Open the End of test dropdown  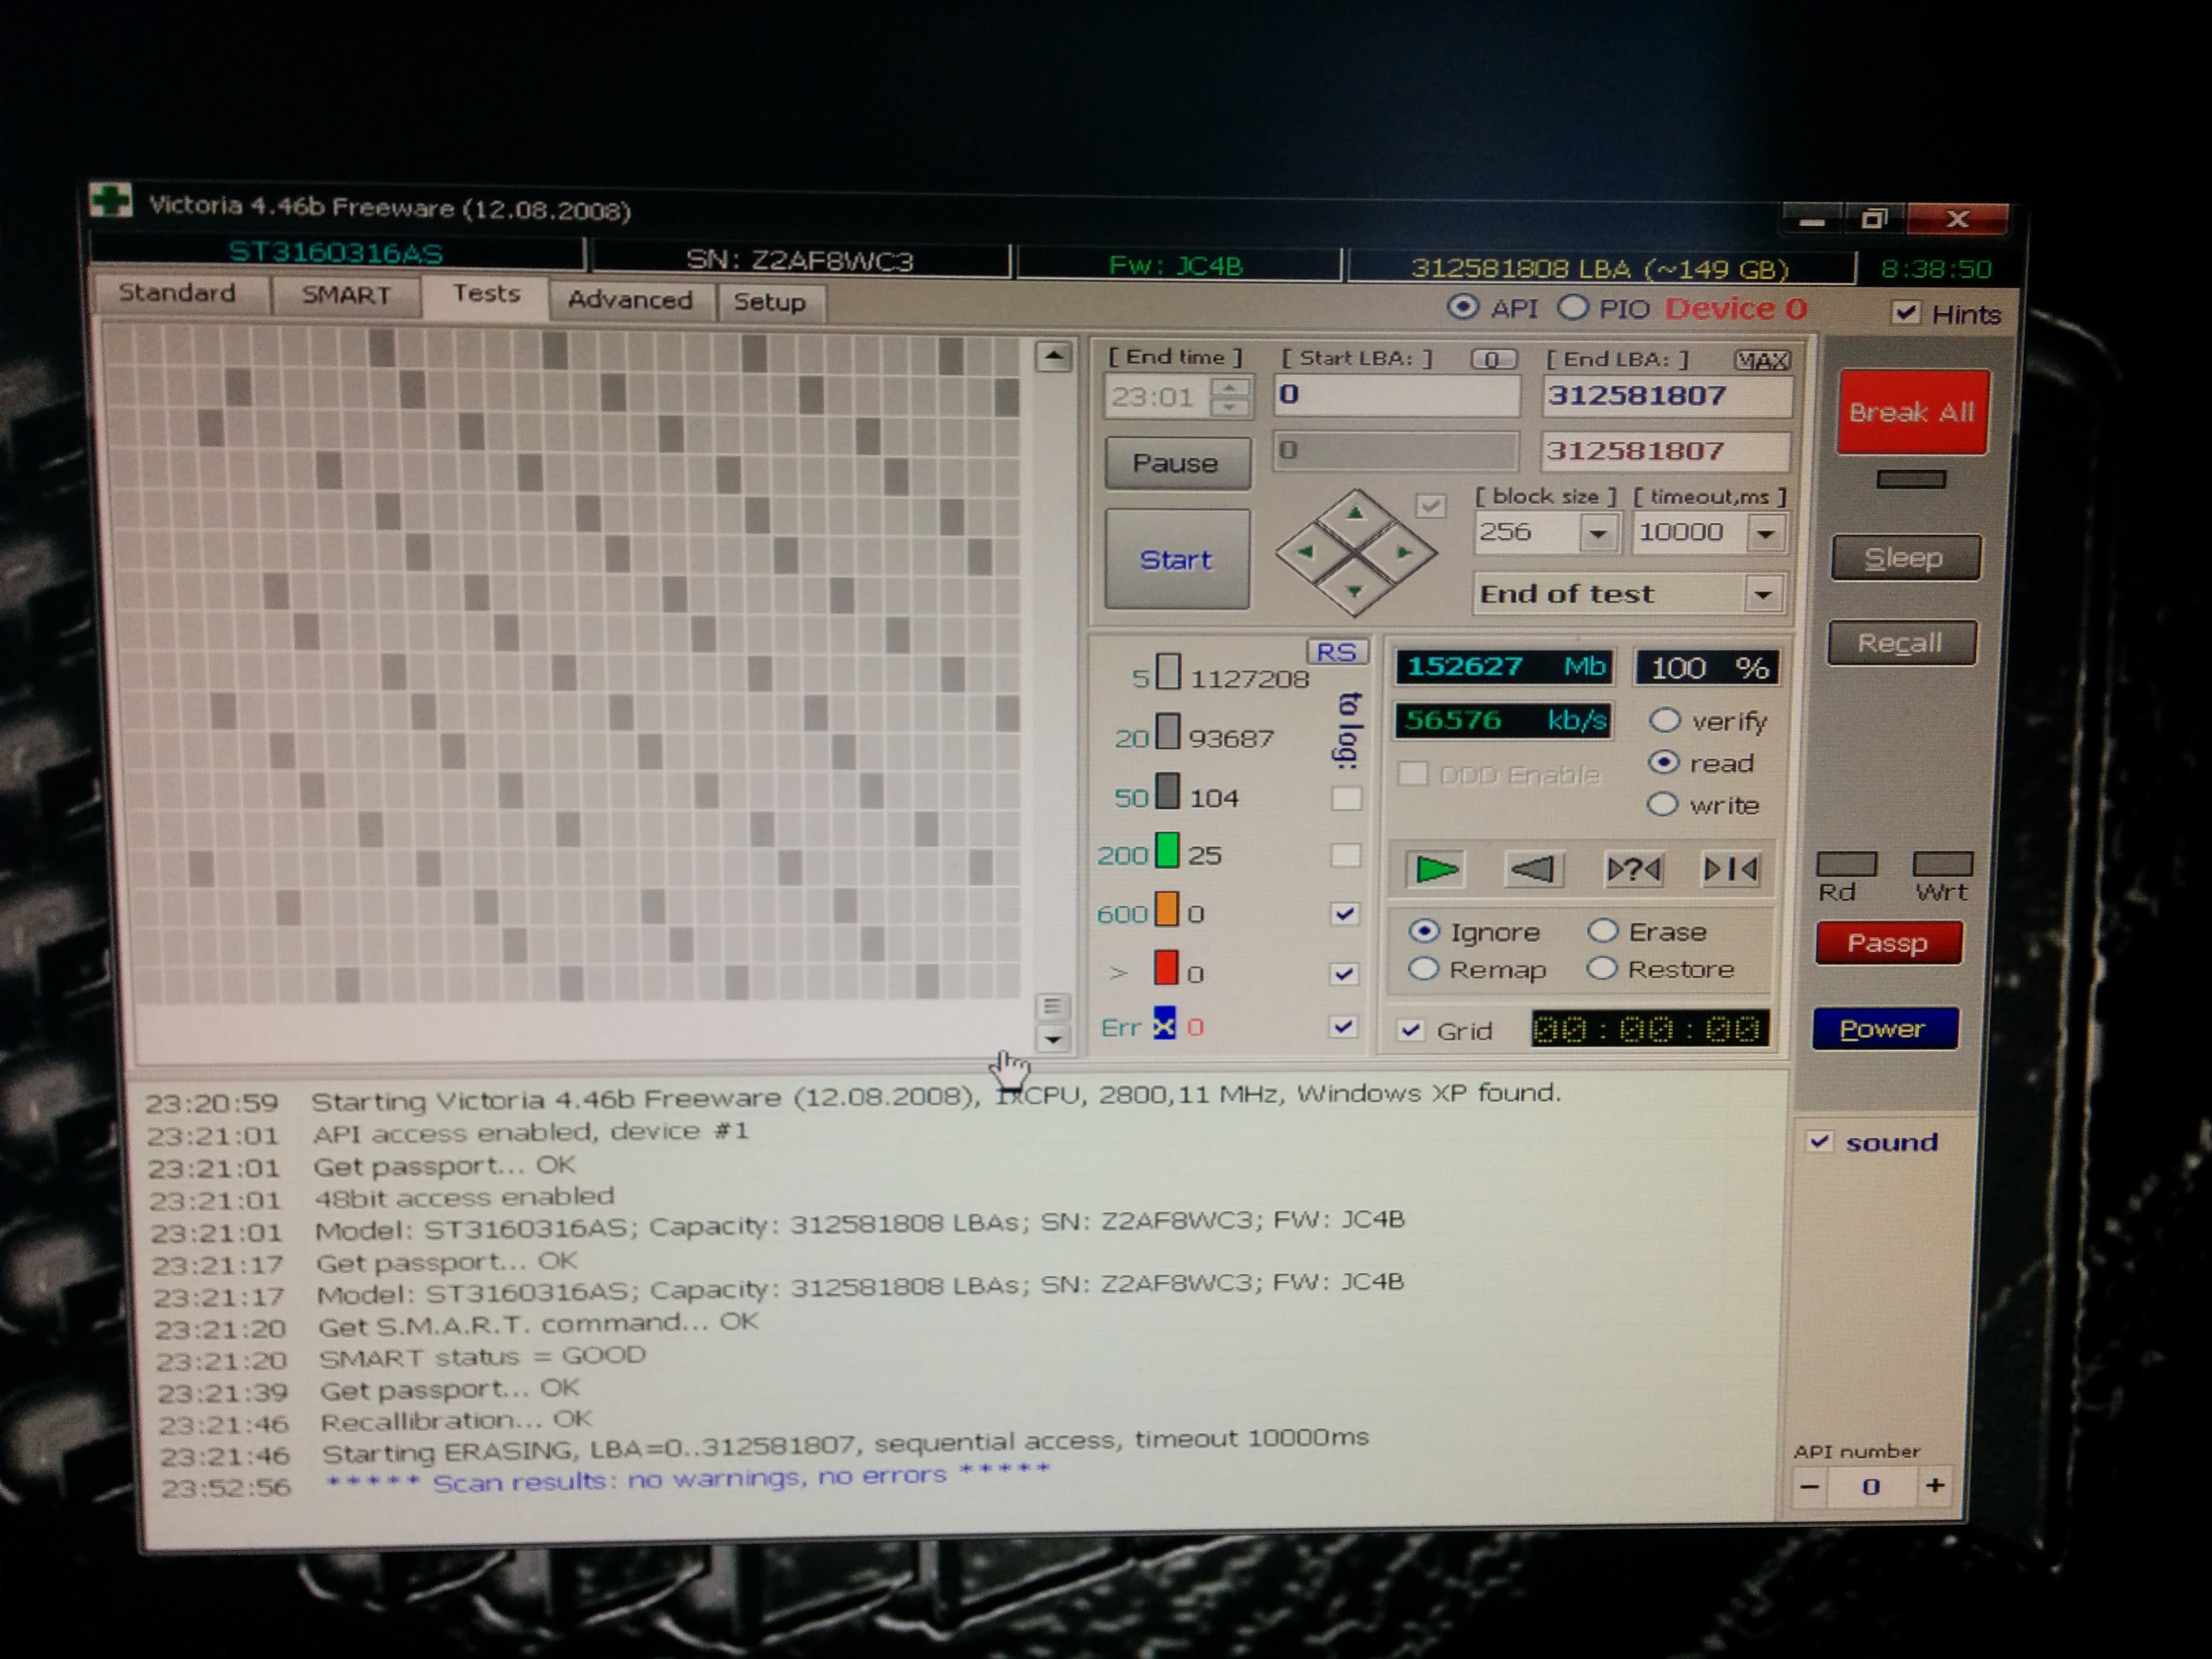(1763, 594)
